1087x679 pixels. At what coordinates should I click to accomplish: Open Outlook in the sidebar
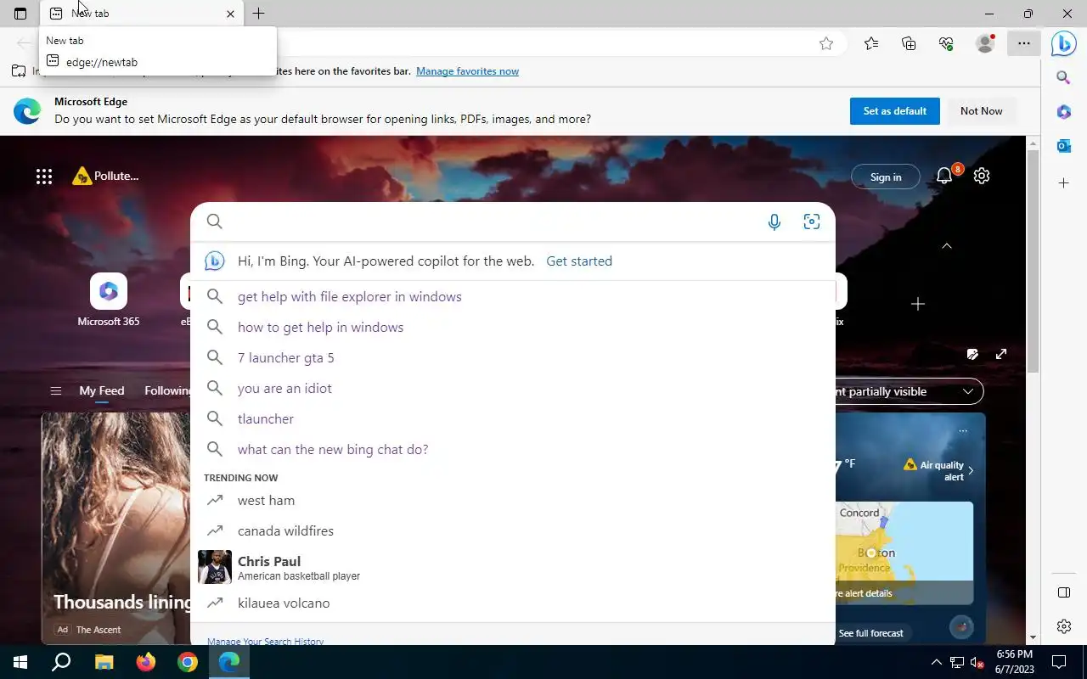[x=1063, y=146]
